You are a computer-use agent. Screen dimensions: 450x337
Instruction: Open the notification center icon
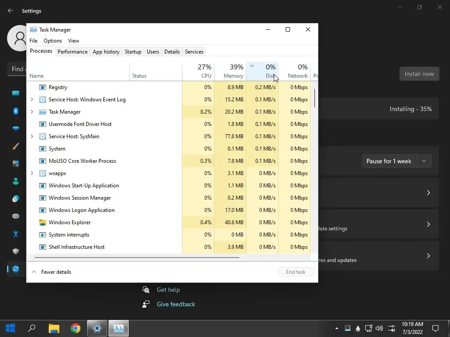435,328
